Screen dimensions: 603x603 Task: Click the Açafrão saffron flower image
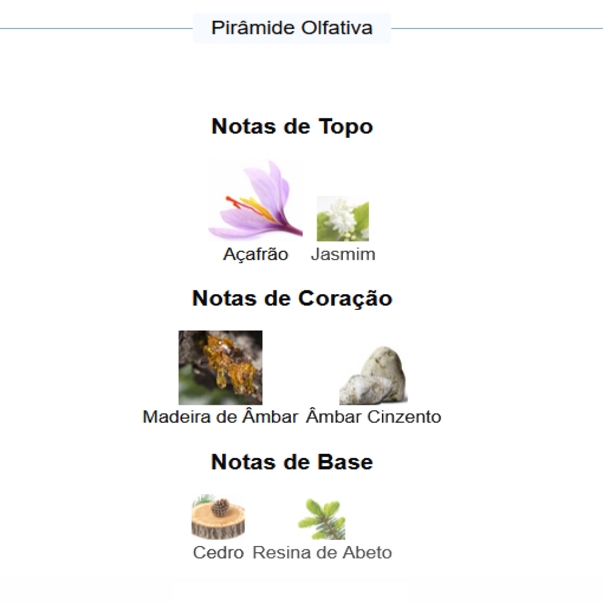[x=256, y=201]
